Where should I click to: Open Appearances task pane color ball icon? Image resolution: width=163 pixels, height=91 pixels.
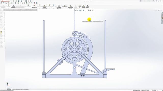coord(162,19)
